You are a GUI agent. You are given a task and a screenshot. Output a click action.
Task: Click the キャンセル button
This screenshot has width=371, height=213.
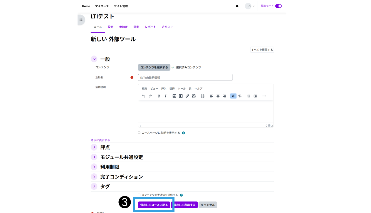coord(208,205)
